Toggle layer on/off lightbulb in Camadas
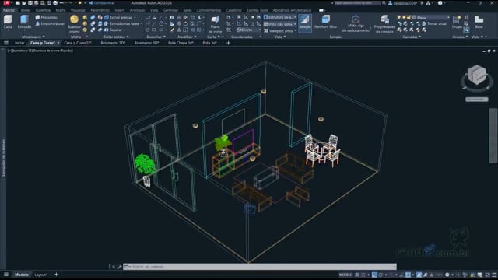This screenshot has height=280, width=498. click(x=399, y=17)
